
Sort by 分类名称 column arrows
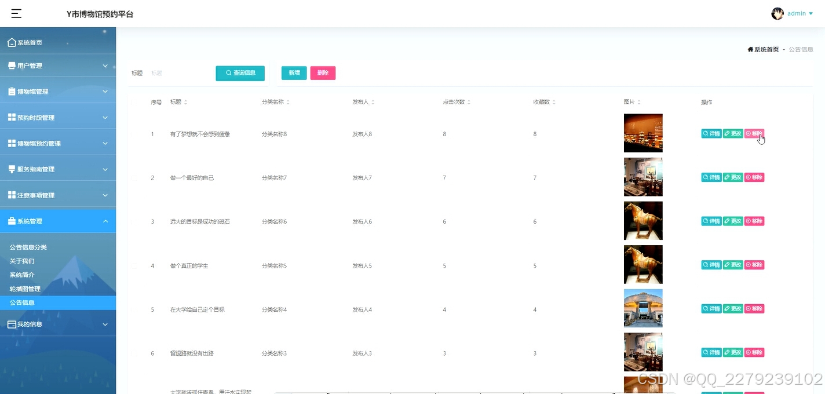(x=287, y=102)
